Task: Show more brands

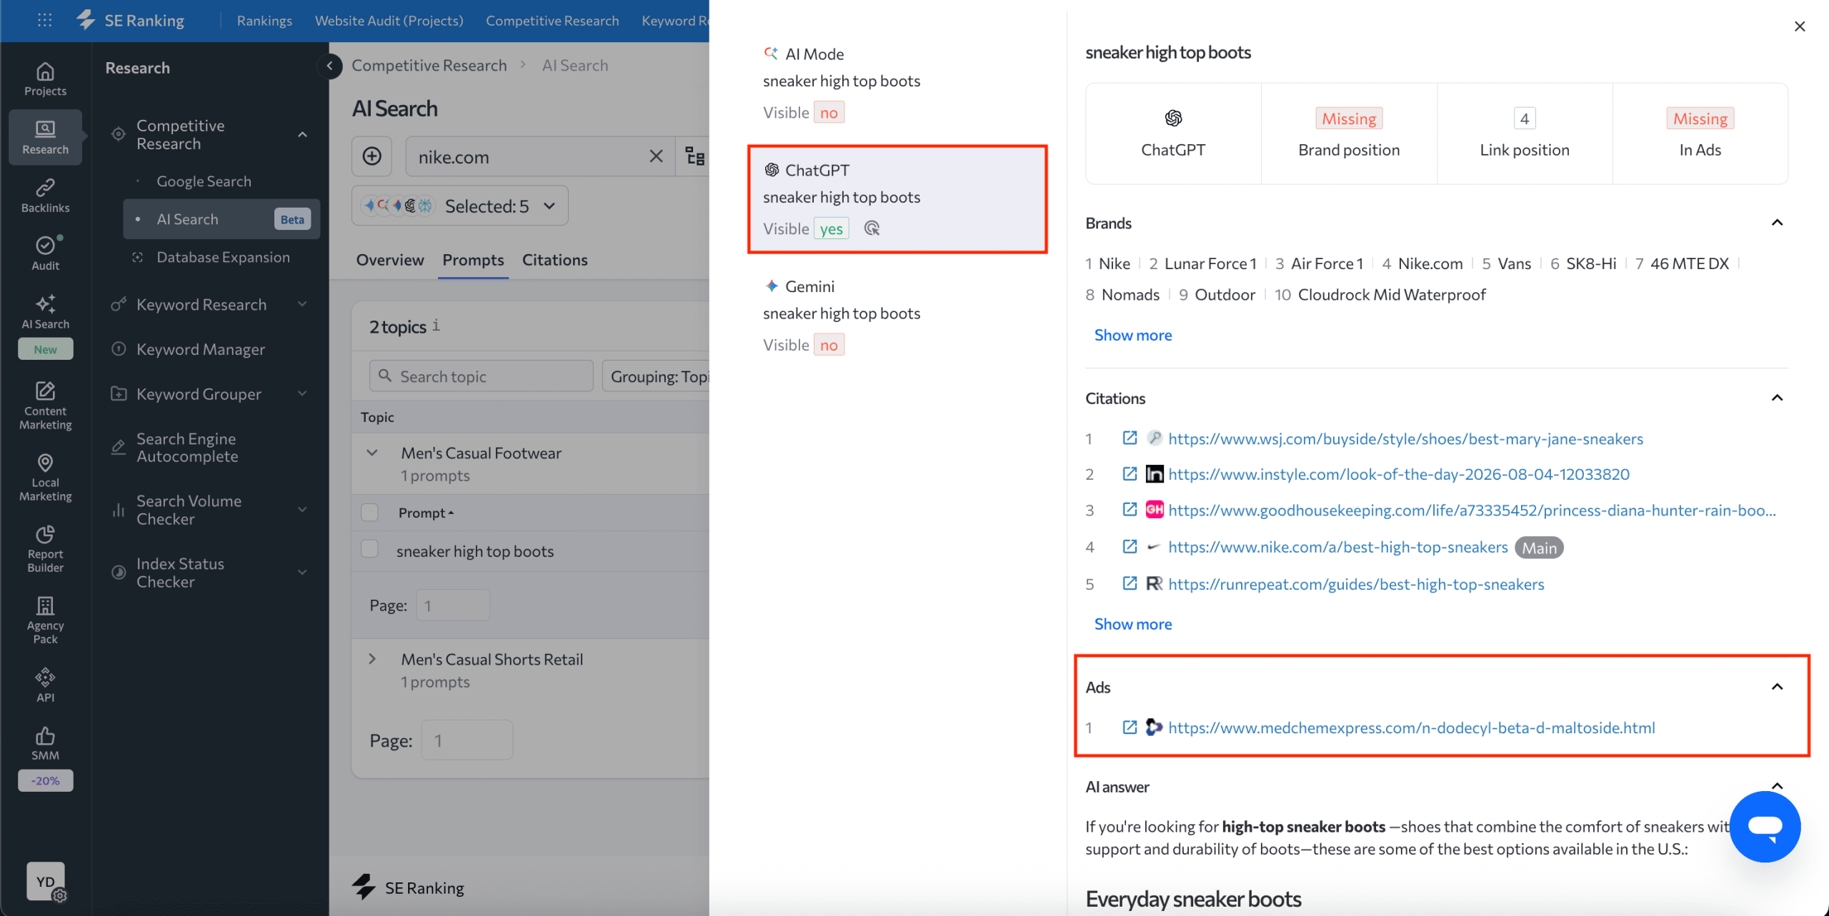Action: (x=1133, y=335)
